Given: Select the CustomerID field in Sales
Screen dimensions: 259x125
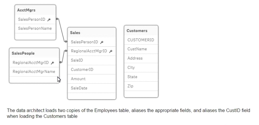Looking at the screenshot, I should pos(92,70).
